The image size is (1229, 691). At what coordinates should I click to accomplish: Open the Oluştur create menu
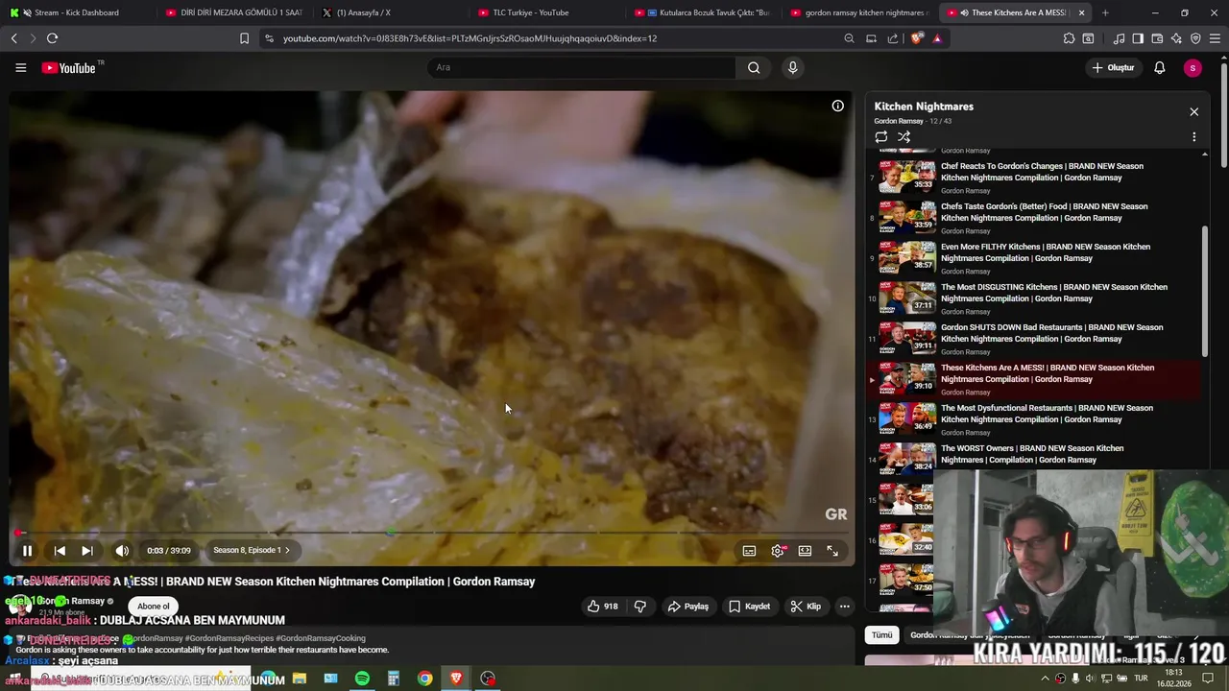pyautogui.click(x=1114, y=67)
